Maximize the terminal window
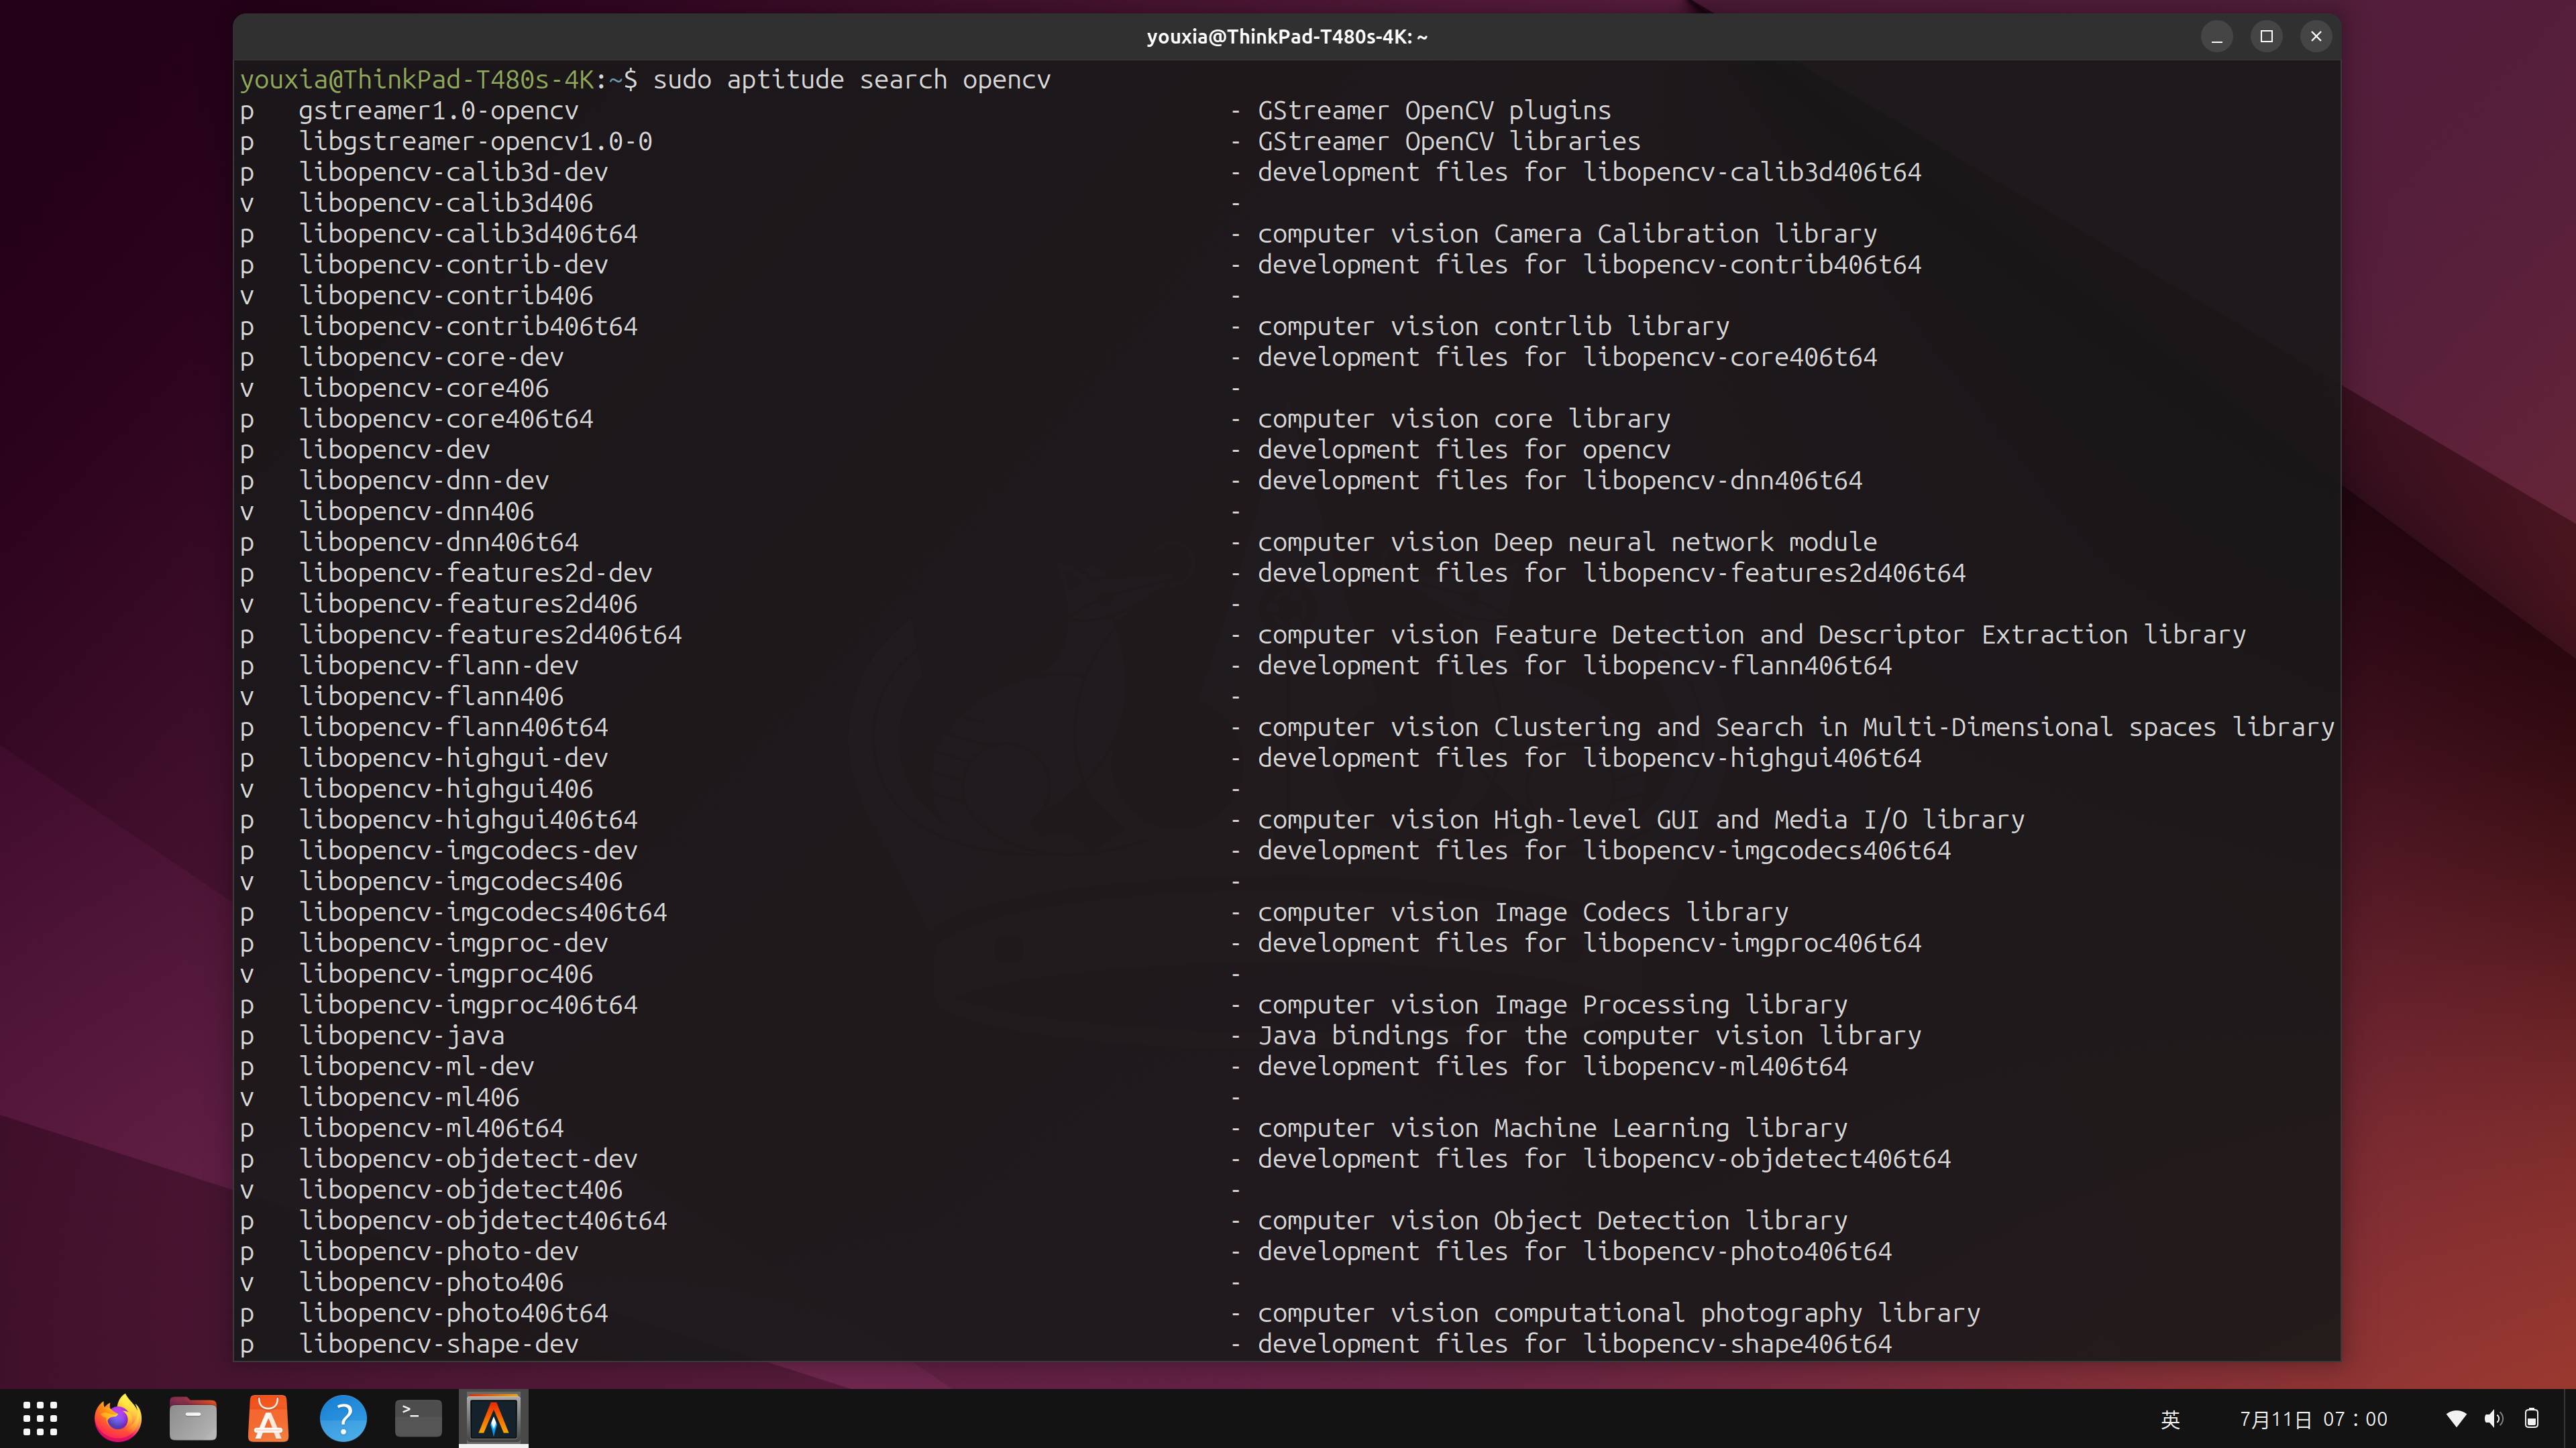 point(2267,37)
